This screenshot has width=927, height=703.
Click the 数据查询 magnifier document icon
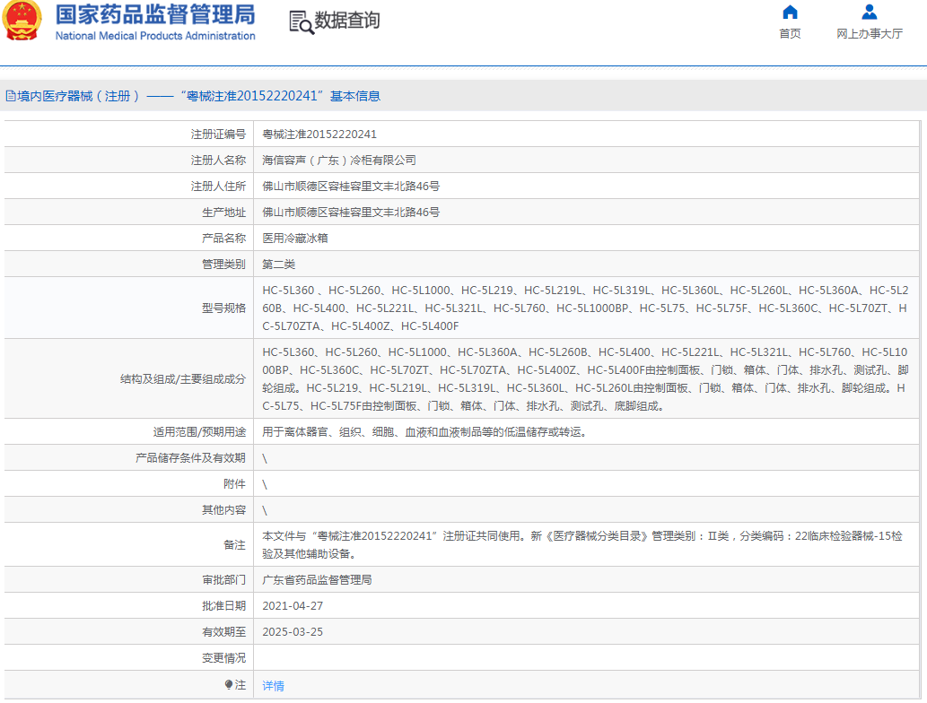[x=302, y=22]
